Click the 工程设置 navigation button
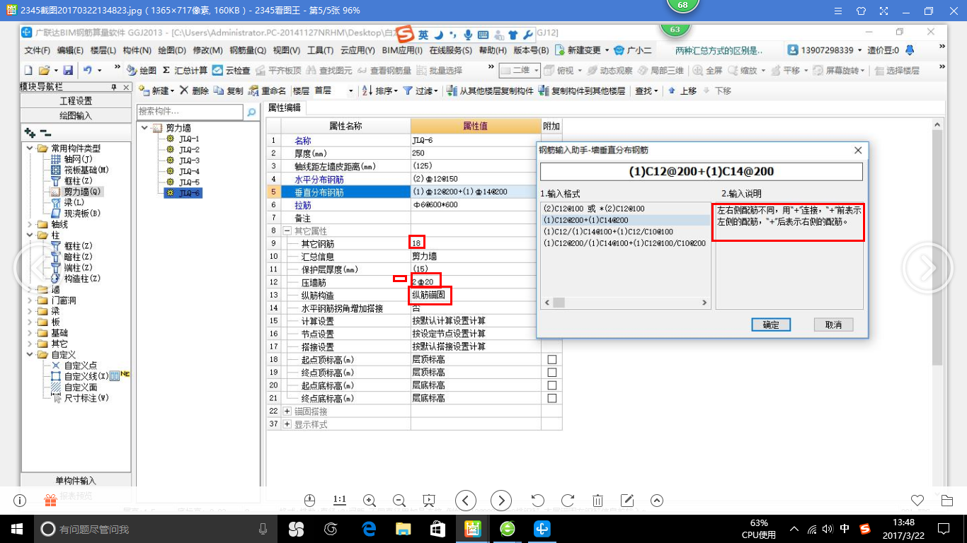The width and height of the screenshot is (967, 543). [76, 101]
